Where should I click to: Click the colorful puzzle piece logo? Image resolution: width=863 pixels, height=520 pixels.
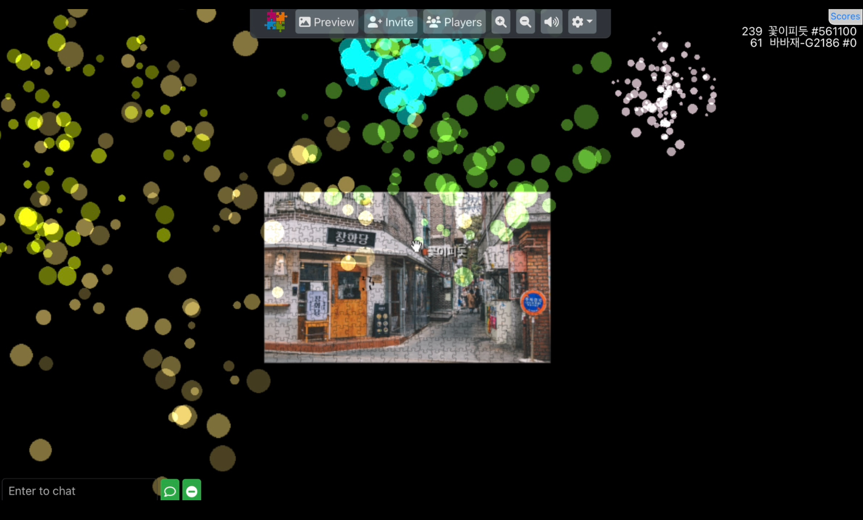click(276, 21)
